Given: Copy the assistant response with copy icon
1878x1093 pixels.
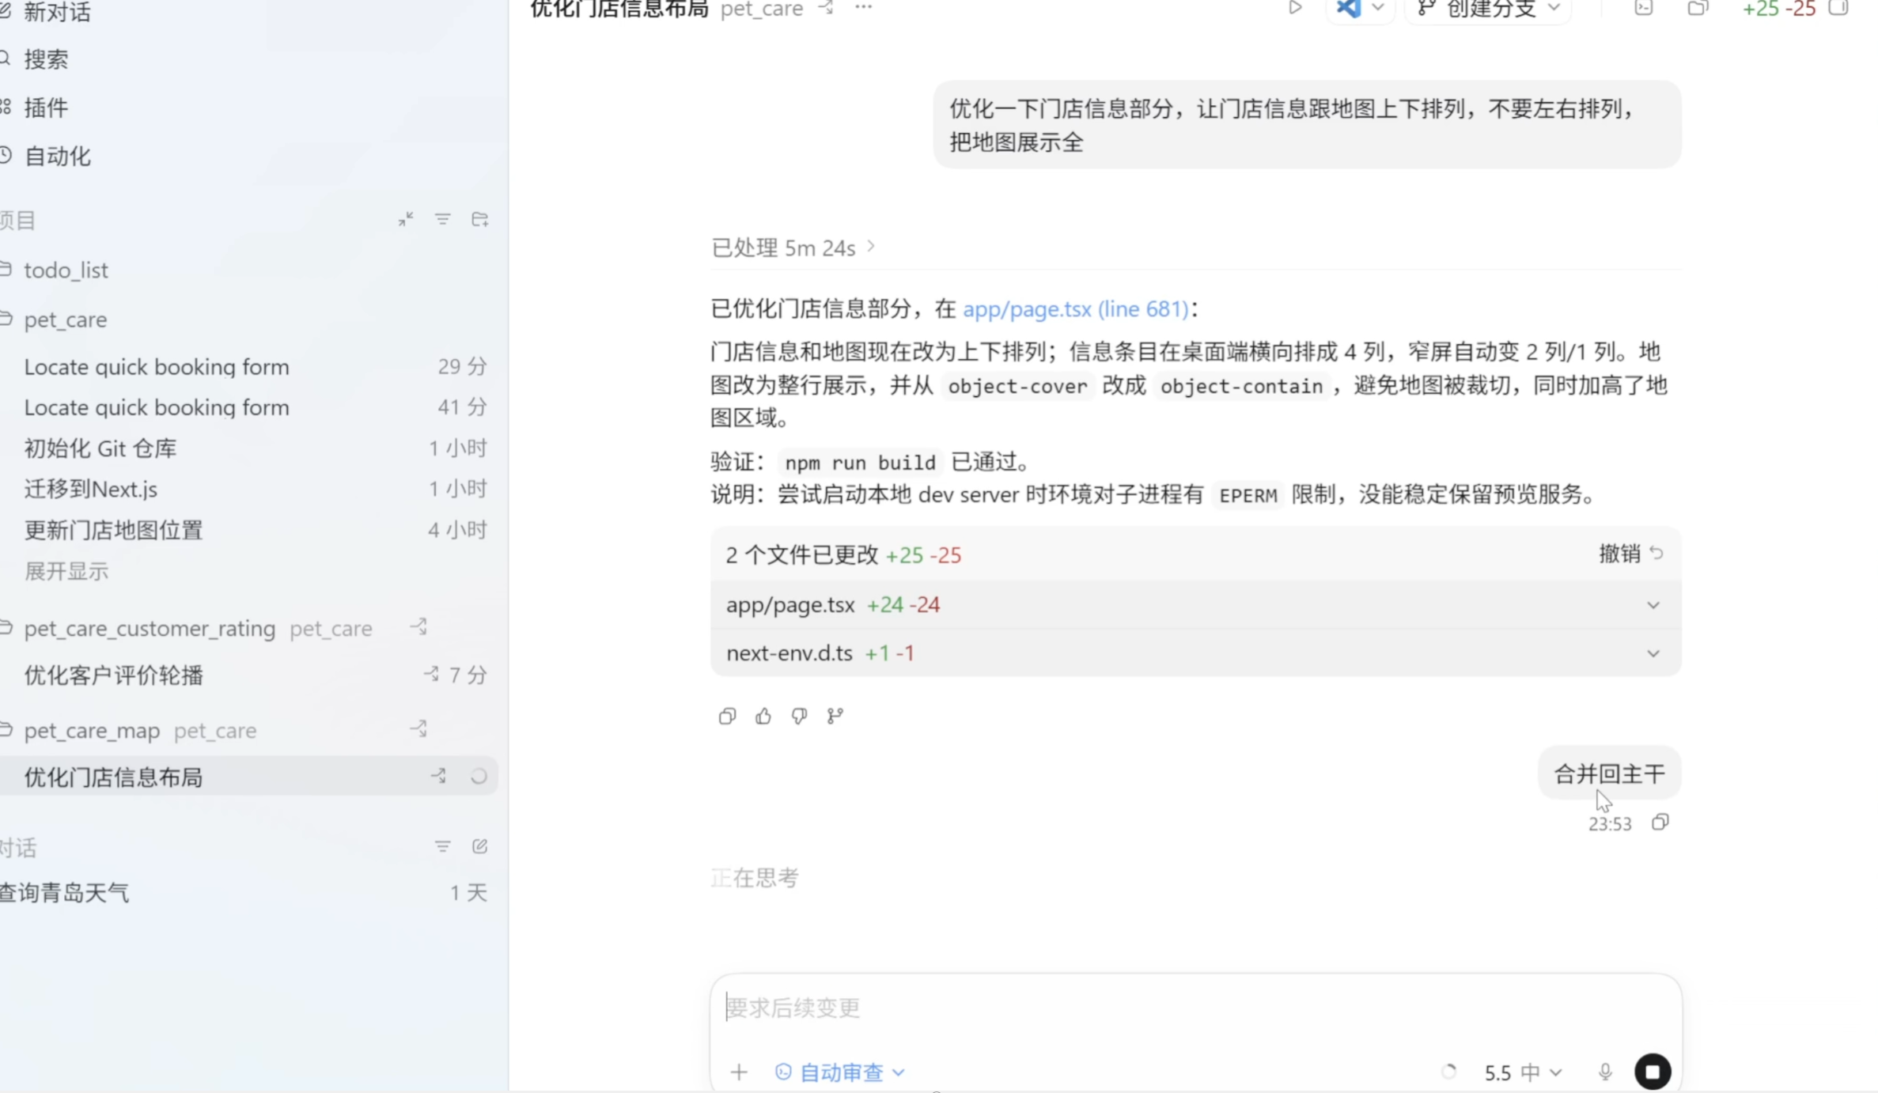Looking at the screenshot, I should [727, 717].
